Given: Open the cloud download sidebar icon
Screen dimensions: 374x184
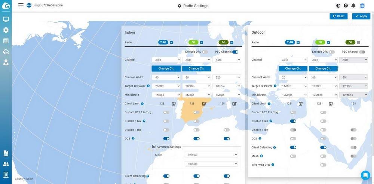Looking at the screenshot, I should click(x=6, y=52).
